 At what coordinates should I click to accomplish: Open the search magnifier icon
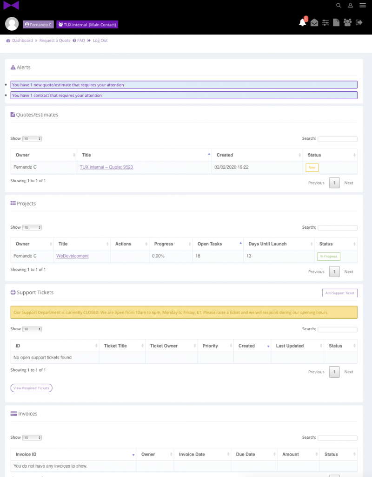(x=339, y=6)
